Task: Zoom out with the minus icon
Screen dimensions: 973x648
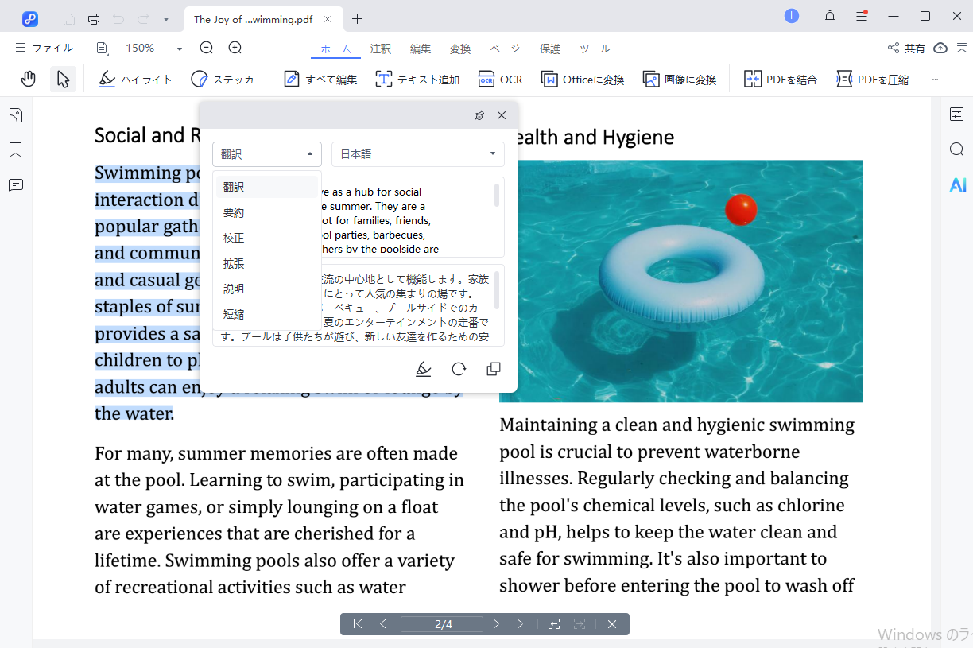Action: 207,48
